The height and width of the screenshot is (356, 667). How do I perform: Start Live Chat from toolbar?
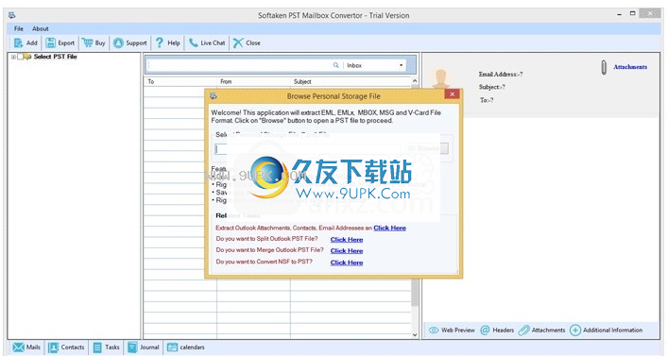coord(207,42)
